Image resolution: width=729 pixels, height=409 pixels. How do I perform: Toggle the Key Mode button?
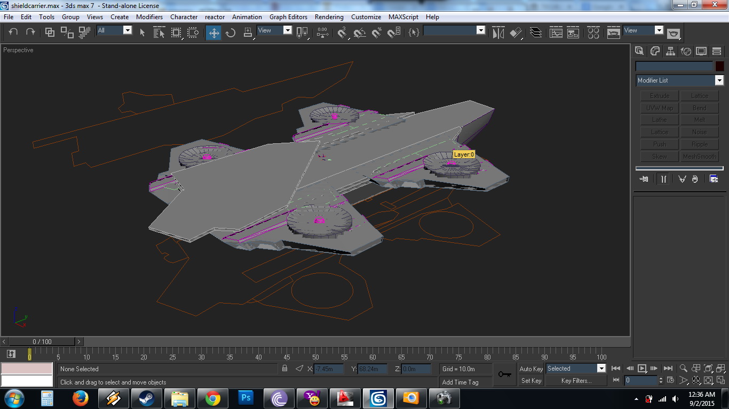pos(616,380)
